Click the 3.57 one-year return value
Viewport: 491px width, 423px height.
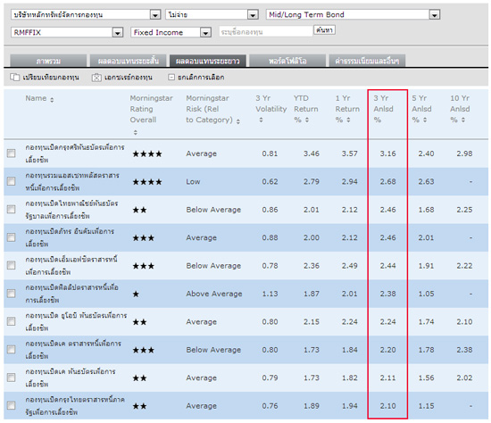(349, 153)
